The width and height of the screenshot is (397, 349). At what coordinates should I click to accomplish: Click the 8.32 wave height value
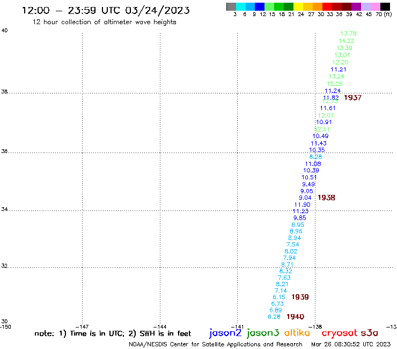tap(286, 271)
